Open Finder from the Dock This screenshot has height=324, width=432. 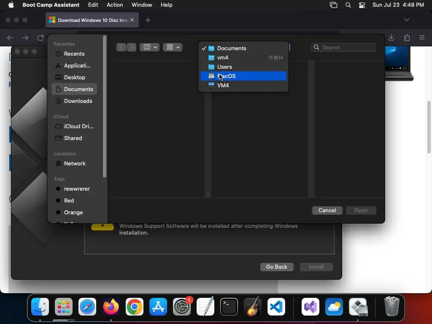40,307
